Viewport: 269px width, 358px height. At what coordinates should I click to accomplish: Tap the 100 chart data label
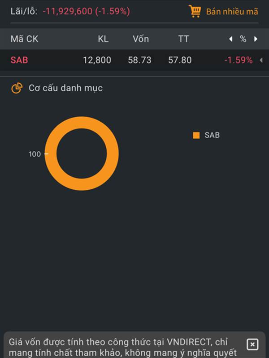click(x=35, y=154)
